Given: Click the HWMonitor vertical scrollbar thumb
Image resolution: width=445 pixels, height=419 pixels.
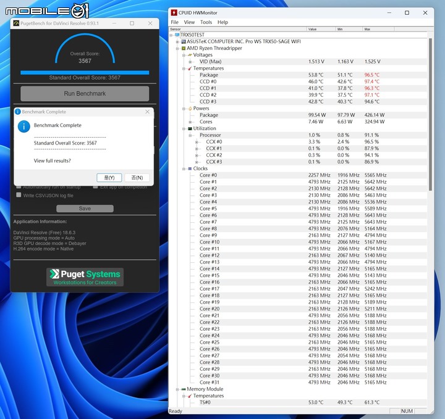Looking at the screenshot, I should 430,114.
